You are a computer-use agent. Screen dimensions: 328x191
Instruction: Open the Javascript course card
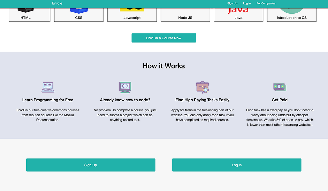tap(132, 15)
